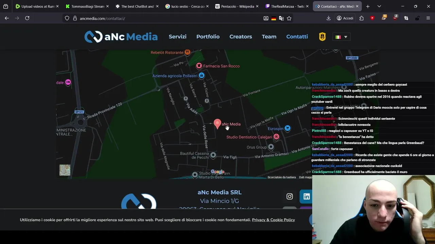Click the tab overview icon at far left
This screenshot has height=244, width=435.
[6, 6]
